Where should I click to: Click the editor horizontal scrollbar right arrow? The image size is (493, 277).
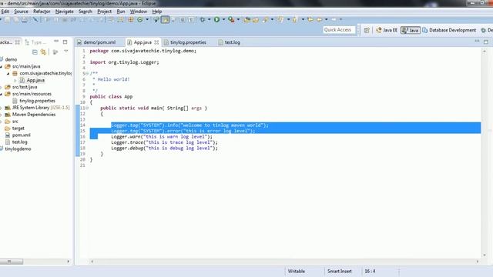[478, 262]
